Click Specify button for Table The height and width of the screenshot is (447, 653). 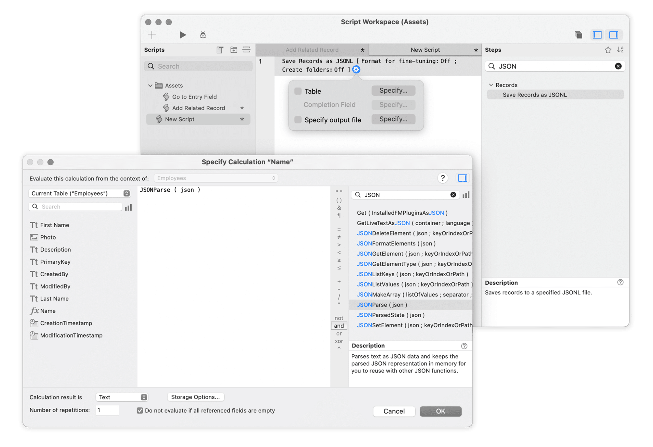(393, 91)
